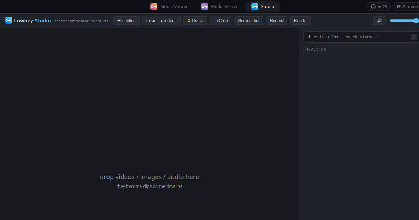The width and height of the screenshot is (419, 220).
Task: Click the 'shader compositor / WebGPU' subtitle
Action: 81,21
